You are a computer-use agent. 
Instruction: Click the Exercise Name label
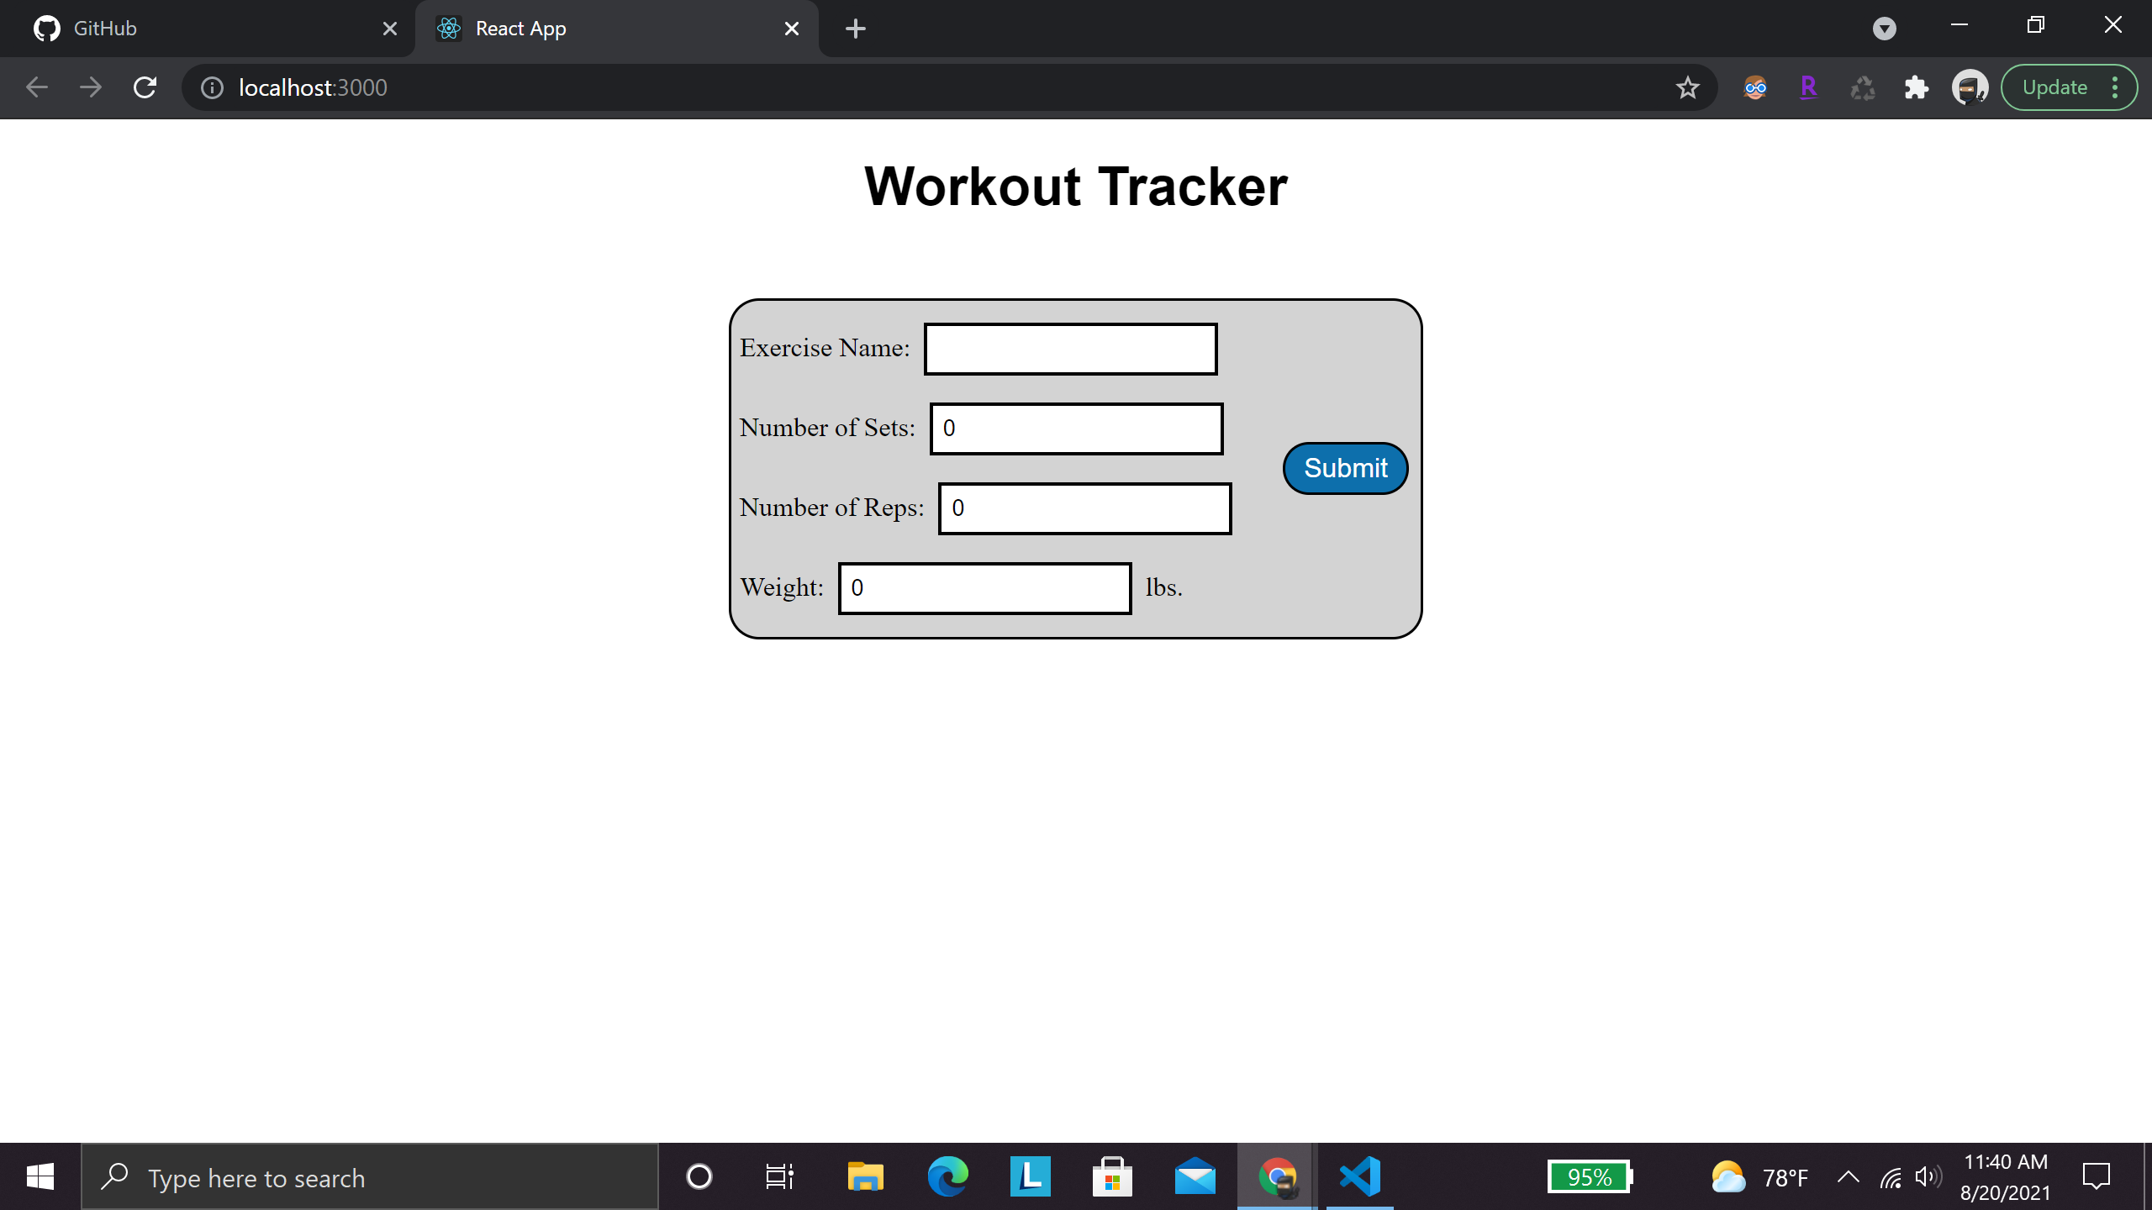pos(825,348)
